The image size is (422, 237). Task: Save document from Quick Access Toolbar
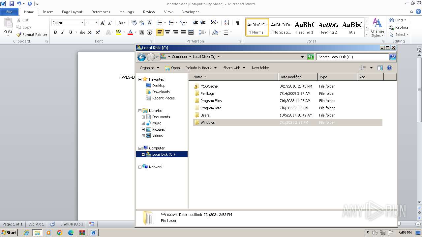12,4
